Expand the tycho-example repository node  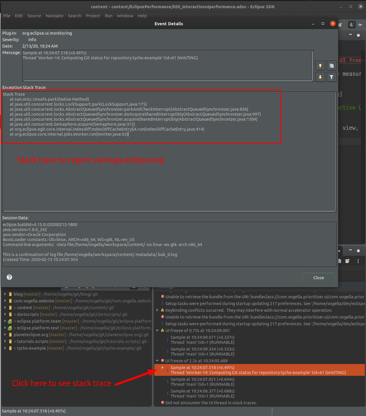click(x=5, y=348)
